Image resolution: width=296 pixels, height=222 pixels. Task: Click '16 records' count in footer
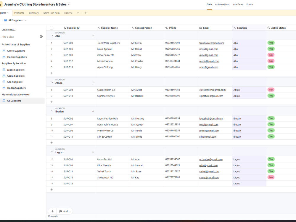[53, 216]
